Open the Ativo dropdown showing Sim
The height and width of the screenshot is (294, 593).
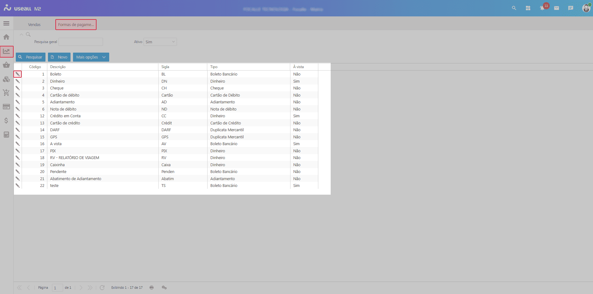160,42
